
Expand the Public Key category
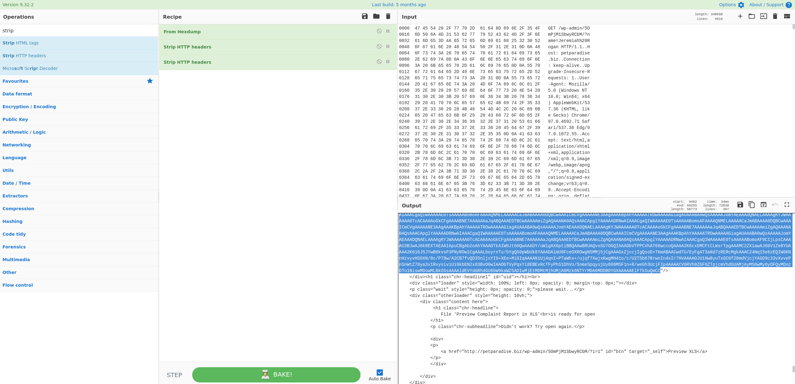point(79,119)
